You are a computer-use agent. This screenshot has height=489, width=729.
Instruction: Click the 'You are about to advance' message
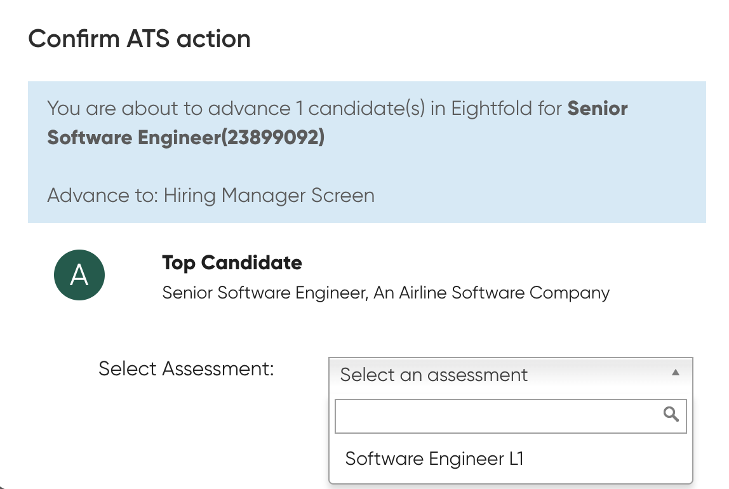click(x=337, y=123)
